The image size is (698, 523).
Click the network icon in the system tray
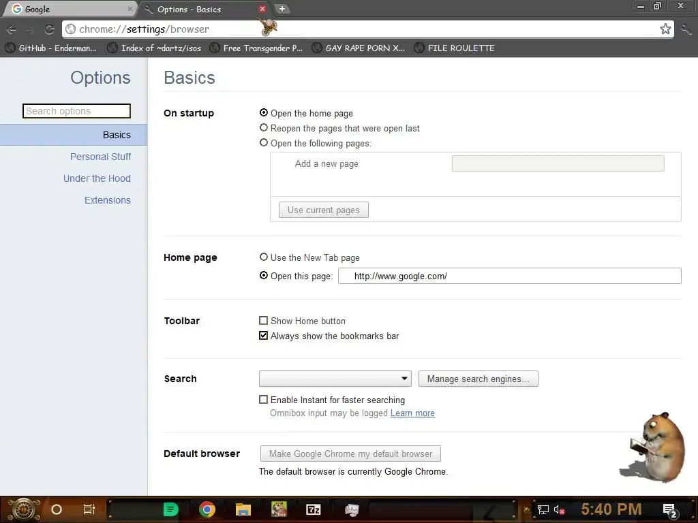(543, 509)
